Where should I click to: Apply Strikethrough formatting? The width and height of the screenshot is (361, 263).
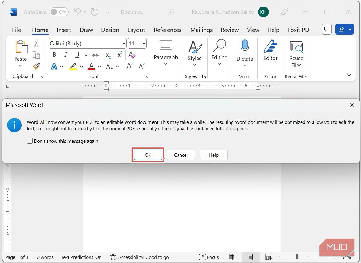coord(96,55)
